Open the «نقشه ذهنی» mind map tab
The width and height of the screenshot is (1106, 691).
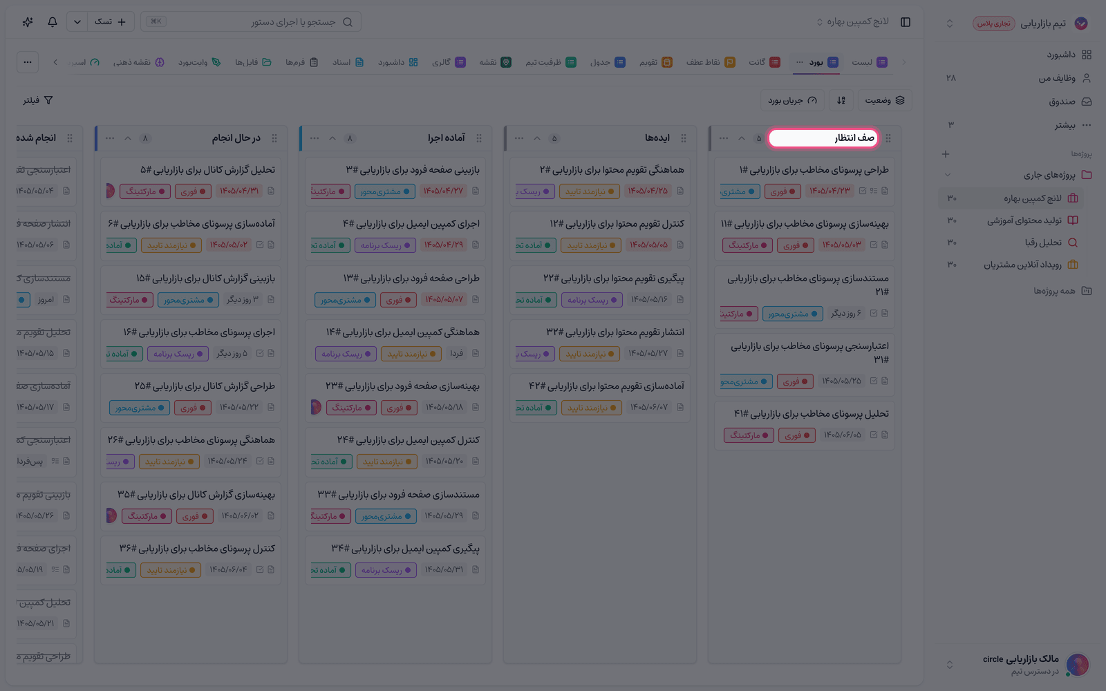[138, 62]
